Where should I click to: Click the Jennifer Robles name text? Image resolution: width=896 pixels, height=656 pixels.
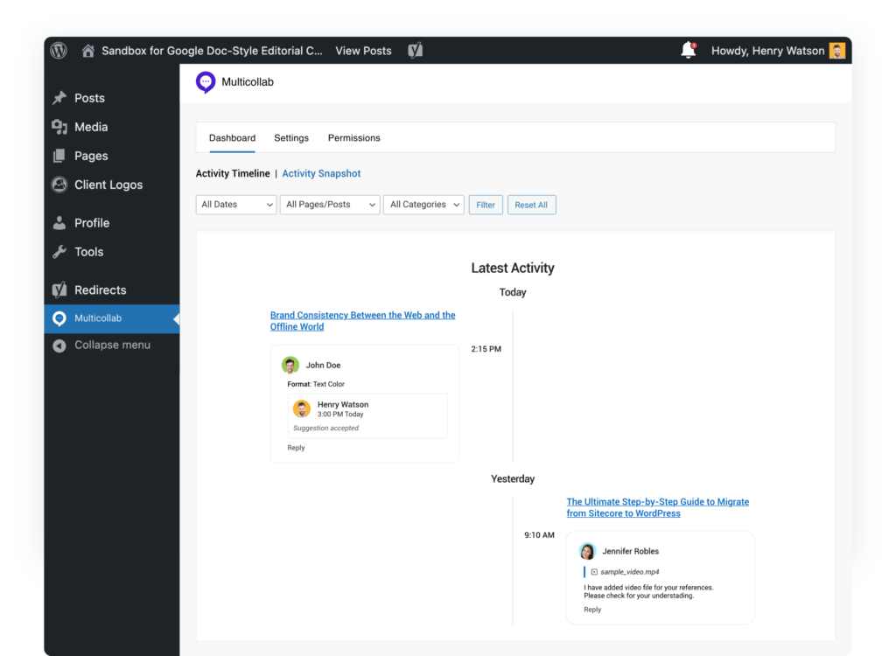[630, 551]
